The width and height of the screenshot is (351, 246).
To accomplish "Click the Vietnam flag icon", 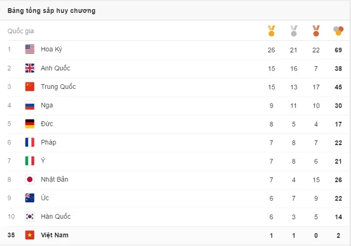I will (x=30, y=235).
